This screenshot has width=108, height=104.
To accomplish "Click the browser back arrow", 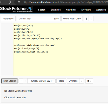I will pos(2,2).
